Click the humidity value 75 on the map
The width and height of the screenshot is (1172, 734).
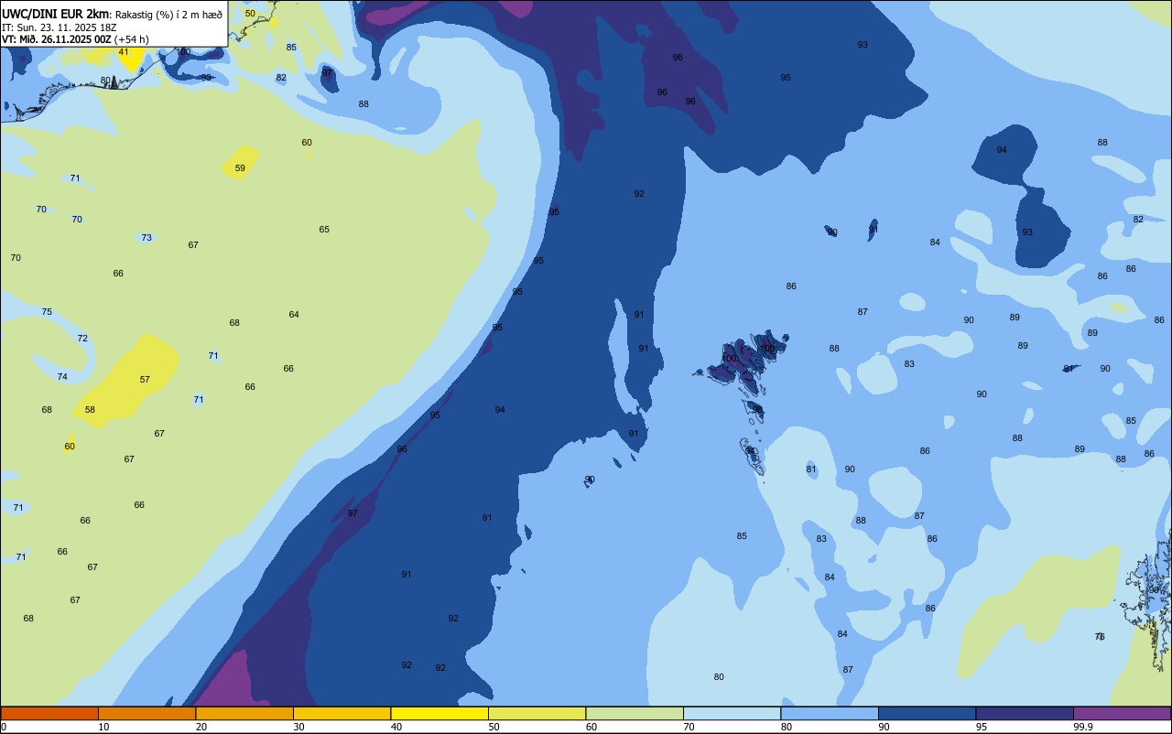[47, 312]
